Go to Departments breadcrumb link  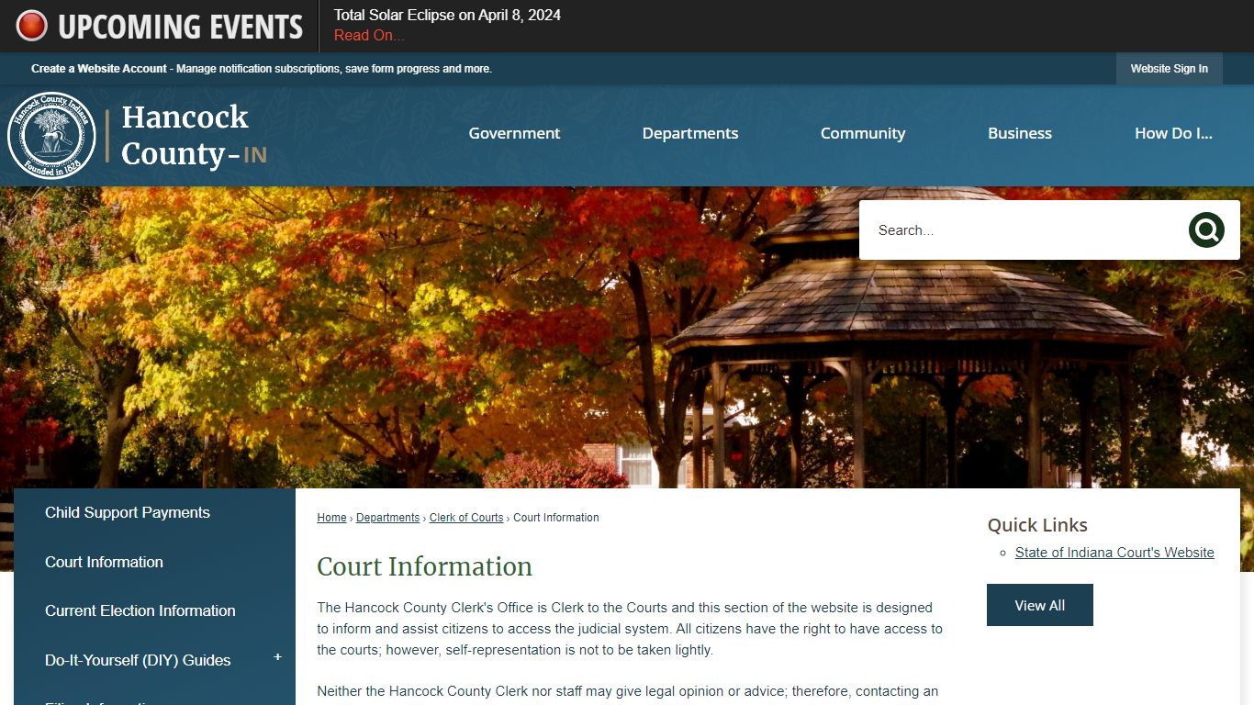click(387, 518)
